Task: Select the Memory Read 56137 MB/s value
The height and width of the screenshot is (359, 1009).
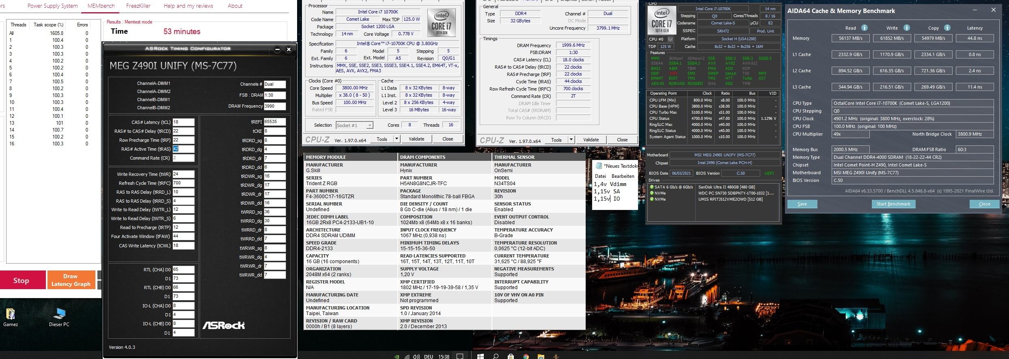Action: pyautogui.click(x=850, y=38)
